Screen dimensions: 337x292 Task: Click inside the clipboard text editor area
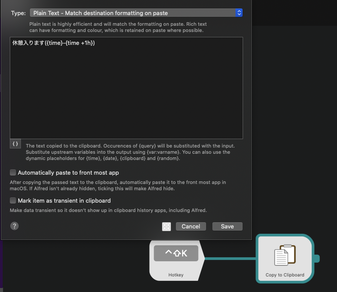(x=126, y=88)
